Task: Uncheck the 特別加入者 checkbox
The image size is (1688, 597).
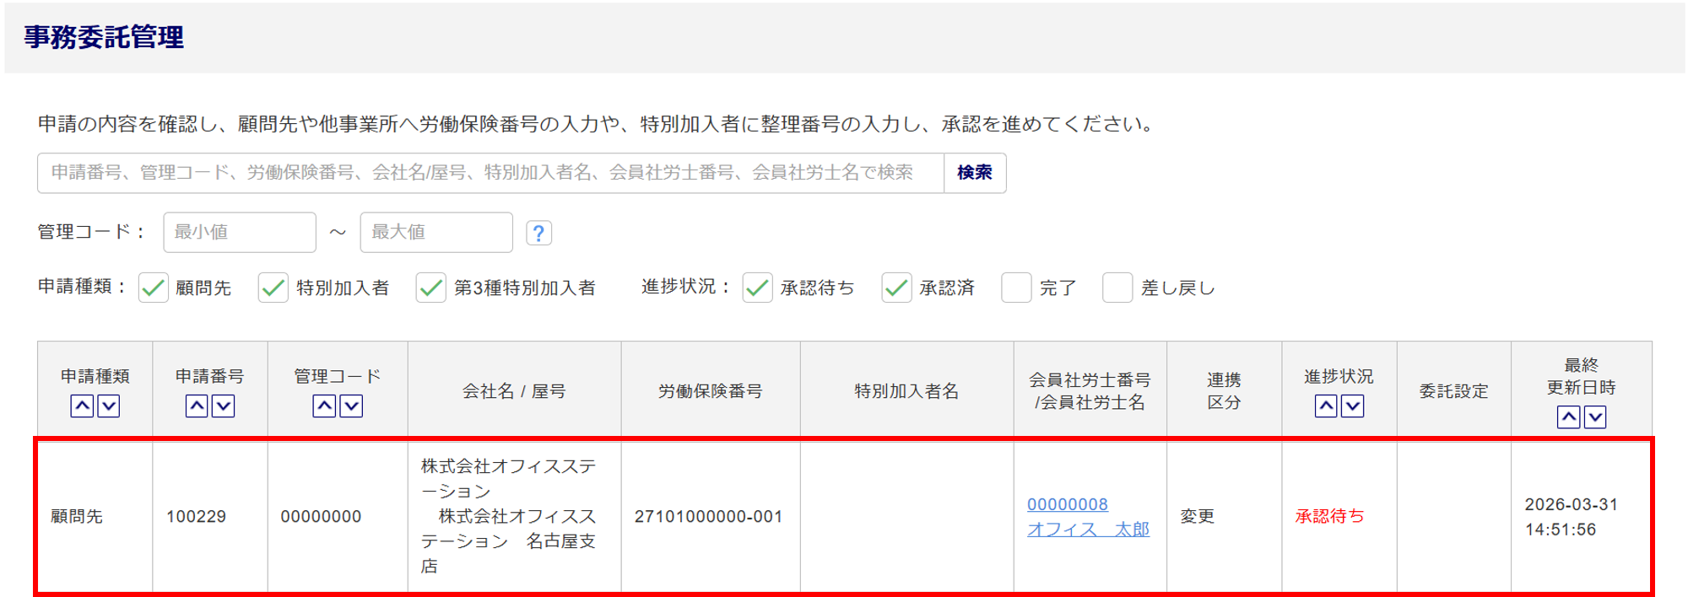Action: [273, 288]
